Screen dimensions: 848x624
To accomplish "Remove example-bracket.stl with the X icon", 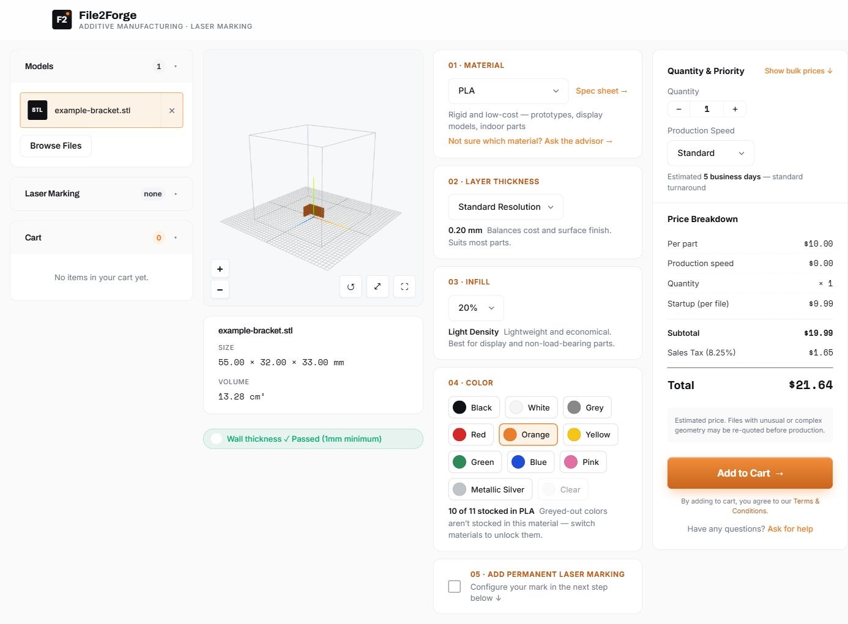I will (x=172, y=111).
